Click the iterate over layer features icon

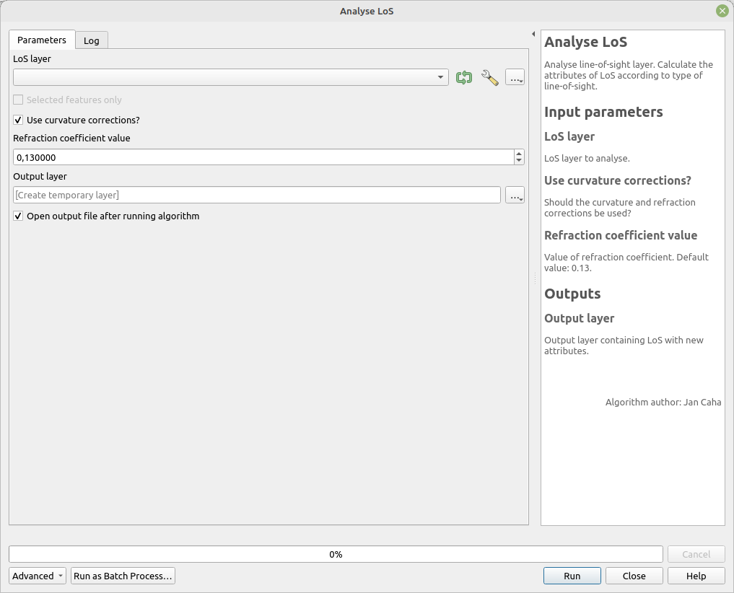coord(464,78)
